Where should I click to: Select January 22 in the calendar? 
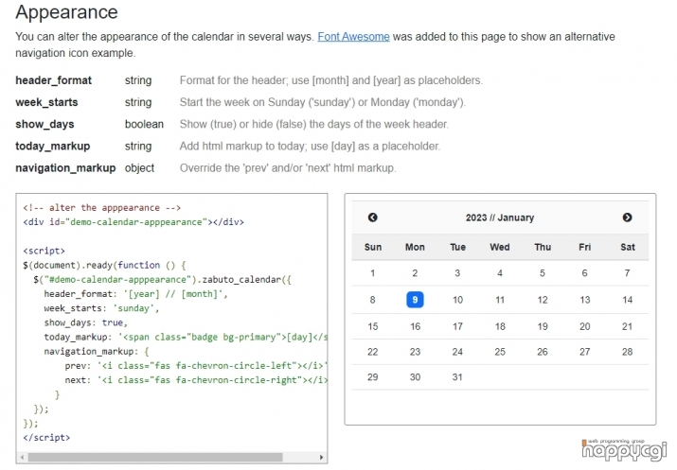pyautogui.click(x=373, y=352)
